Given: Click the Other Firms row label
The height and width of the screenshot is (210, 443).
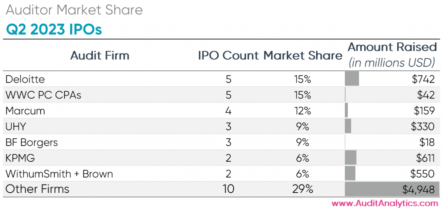Looking at the screenshot, I should 37,189.
